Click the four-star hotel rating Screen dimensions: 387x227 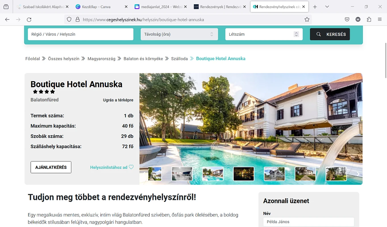click(44, 92)
